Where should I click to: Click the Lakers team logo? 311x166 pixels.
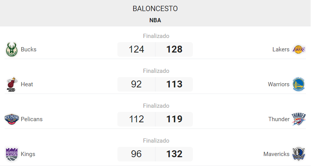coord(299,49)
